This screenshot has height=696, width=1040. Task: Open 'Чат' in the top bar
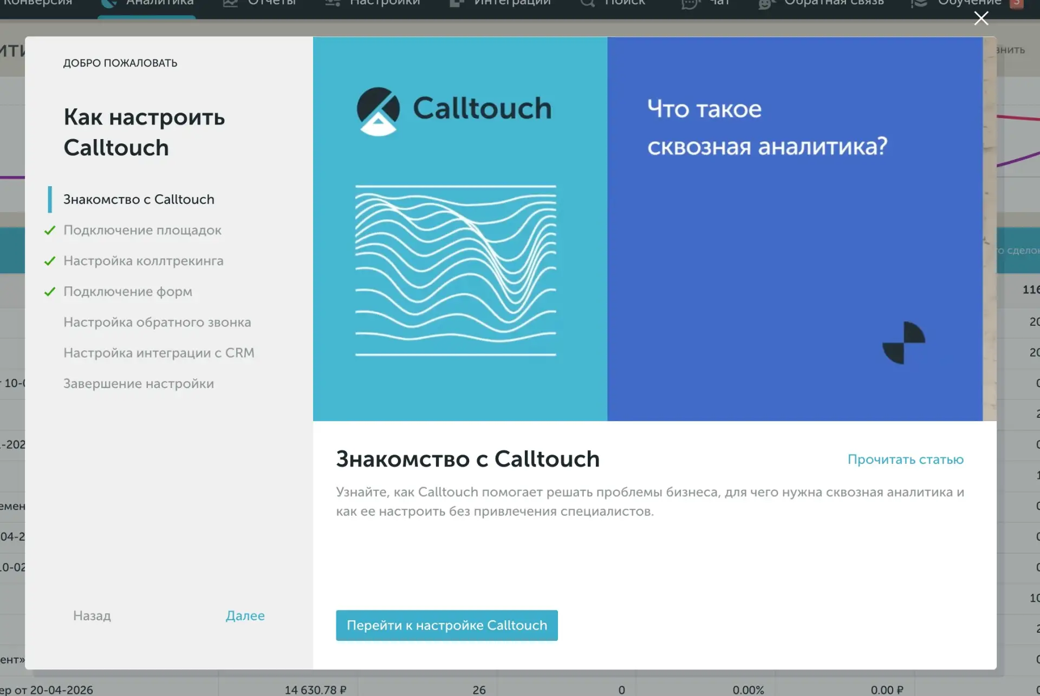point(705,4)
